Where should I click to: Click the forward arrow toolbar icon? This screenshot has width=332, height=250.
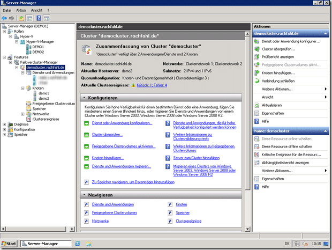click(11, 18)
